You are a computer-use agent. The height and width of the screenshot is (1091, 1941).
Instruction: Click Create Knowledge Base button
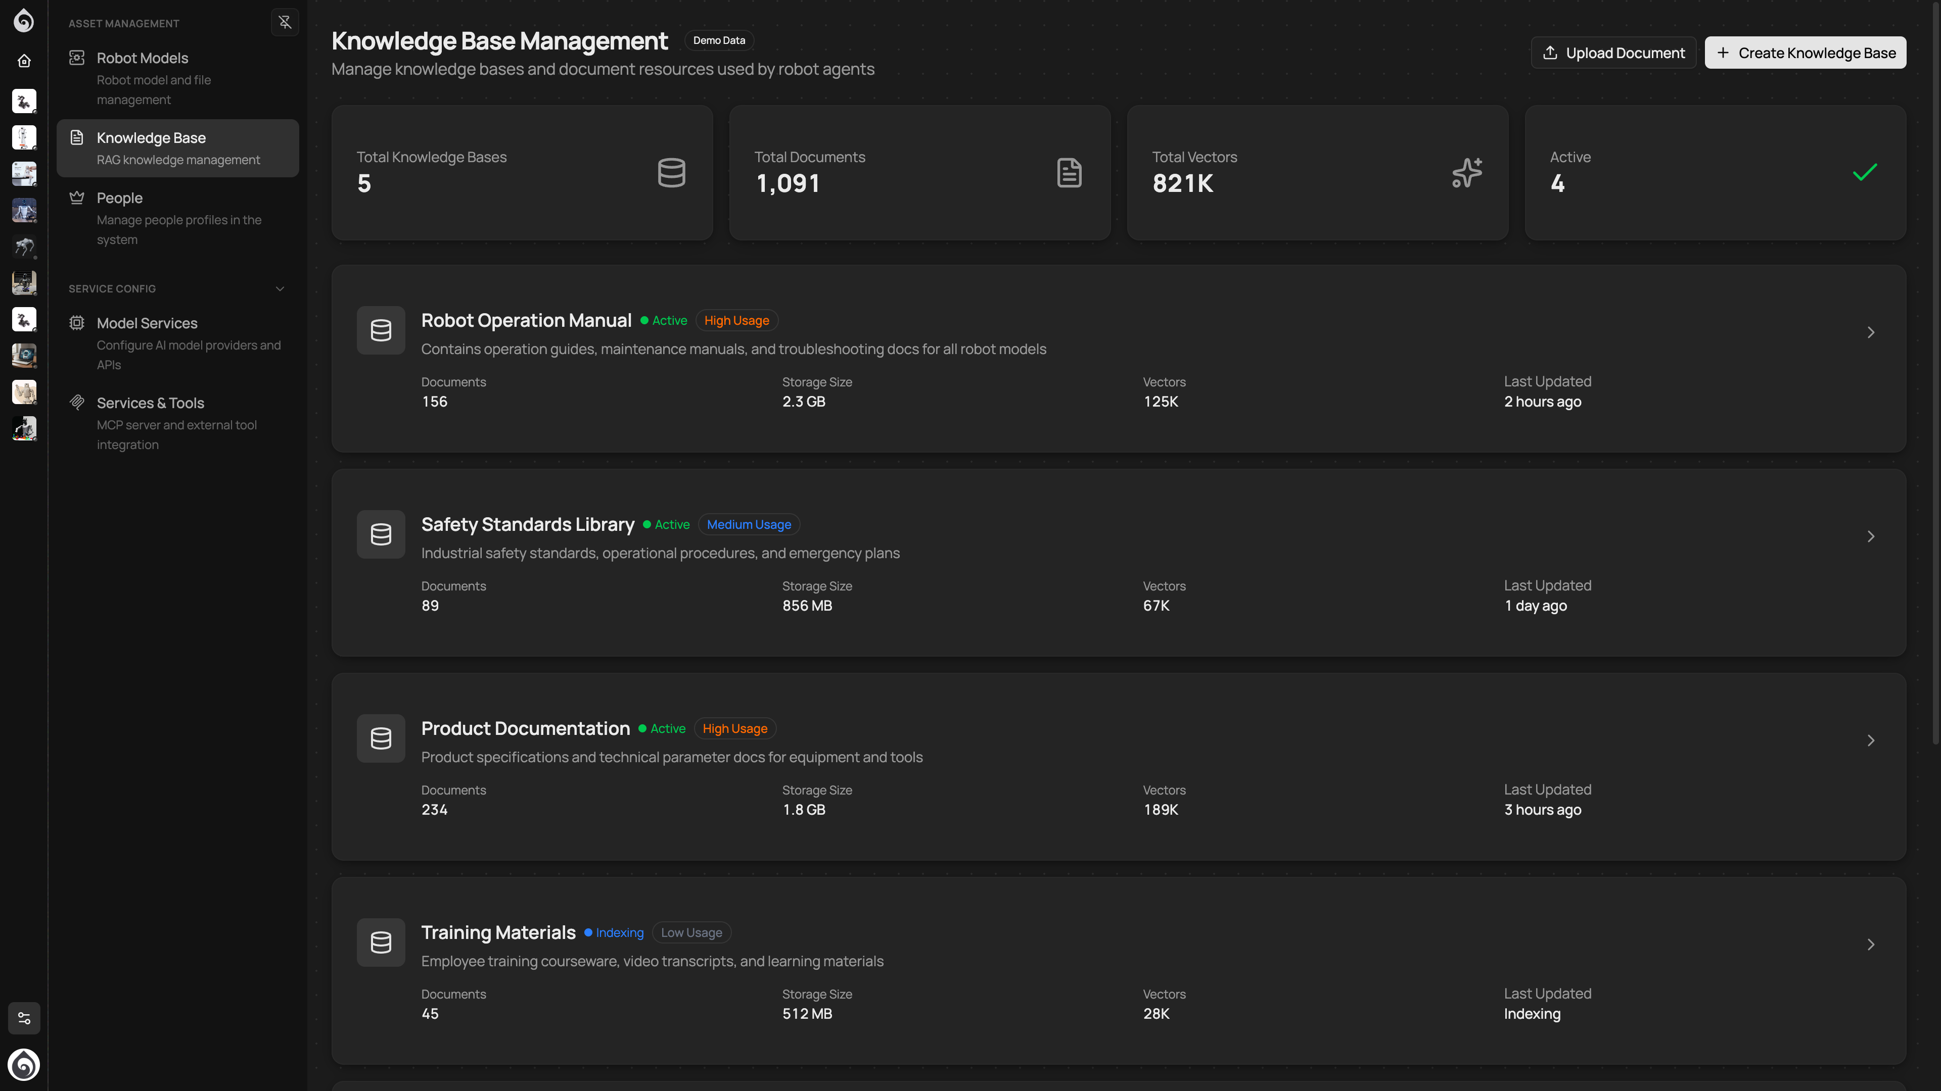(1806, 53)
